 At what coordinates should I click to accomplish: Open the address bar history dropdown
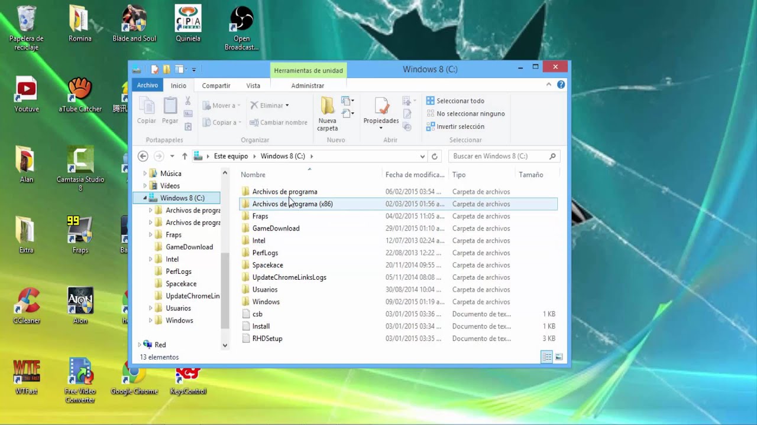(422, 156)
